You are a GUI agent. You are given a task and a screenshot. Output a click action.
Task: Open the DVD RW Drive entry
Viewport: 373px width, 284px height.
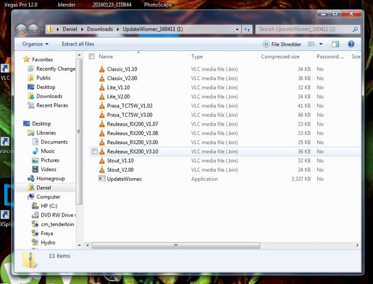point(57,215)
